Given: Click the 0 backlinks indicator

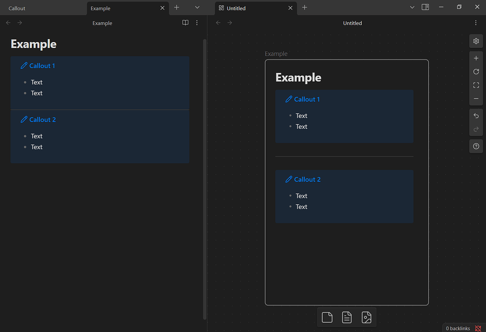Looking at the screenshot, I should point(457,328).
